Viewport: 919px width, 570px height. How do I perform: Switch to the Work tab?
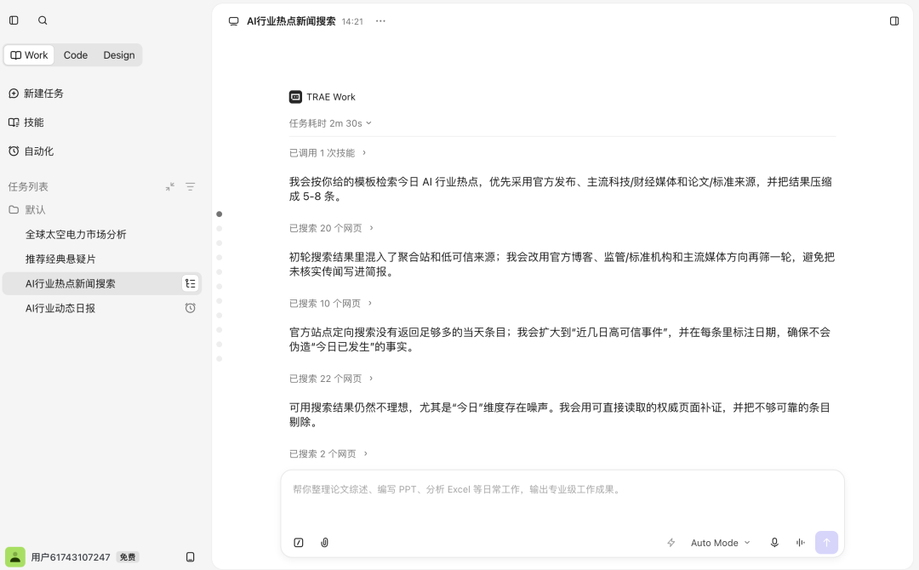(29, 55)
